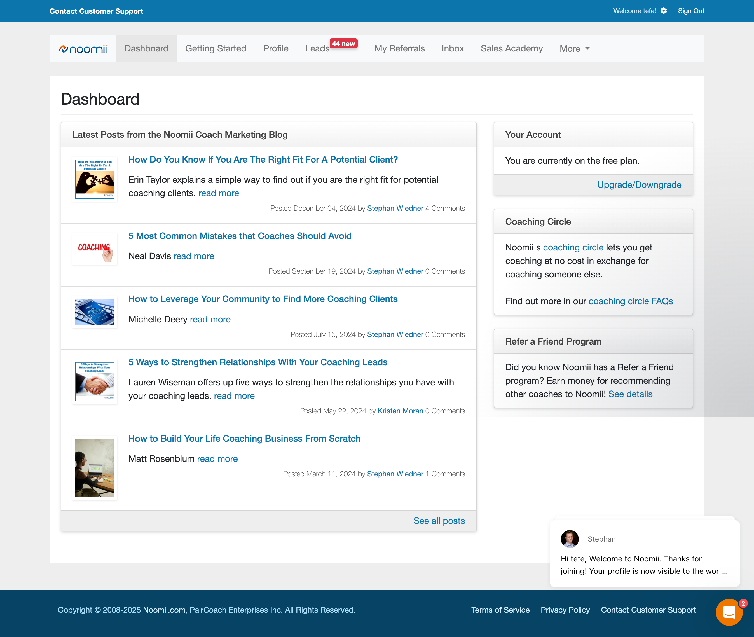Open 'How to Build Your Life Coaching Business' post

[244, 438]
